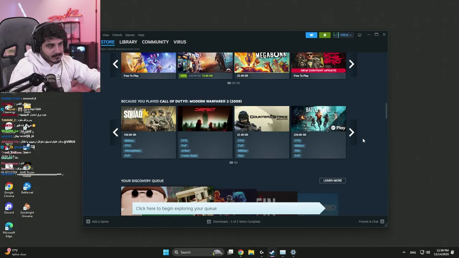Open the Help menu in Steam
Image resolution: width=459 pixels, height=258 pixels.
[x=141, y=35]
